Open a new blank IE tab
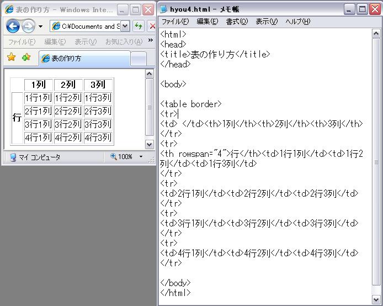Image resolution: width=383 pixels, height=306 pixels. click(139, 59)
